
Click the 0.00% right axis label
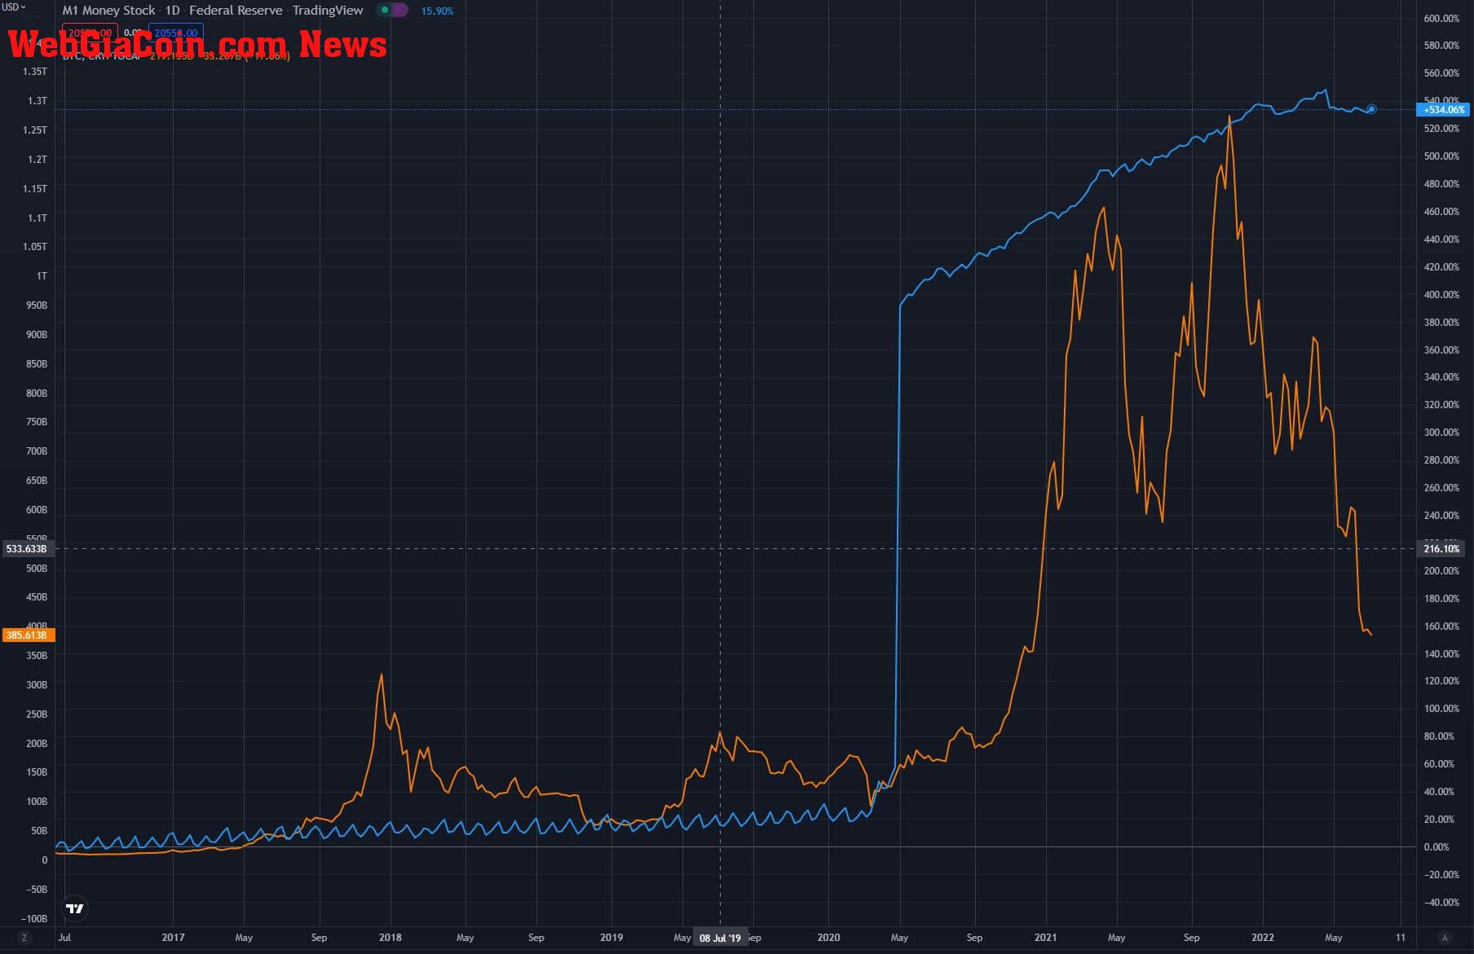click(1436, 847)
